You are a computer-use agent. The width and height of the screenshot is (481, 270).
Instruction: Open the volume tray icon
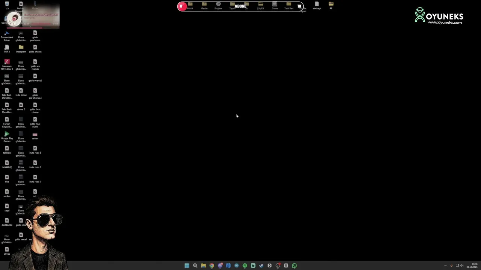pyautogui.click(x=461, y=265)
